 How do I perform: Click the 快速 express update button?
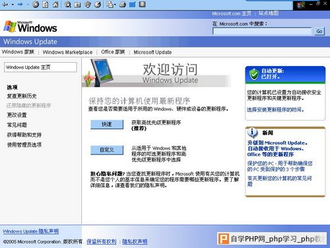coord(107,124)
